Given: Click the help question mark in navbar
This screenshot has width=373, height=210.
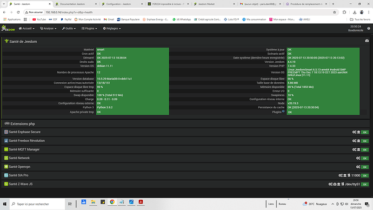Looking at the screenshot, I should 369,28.
